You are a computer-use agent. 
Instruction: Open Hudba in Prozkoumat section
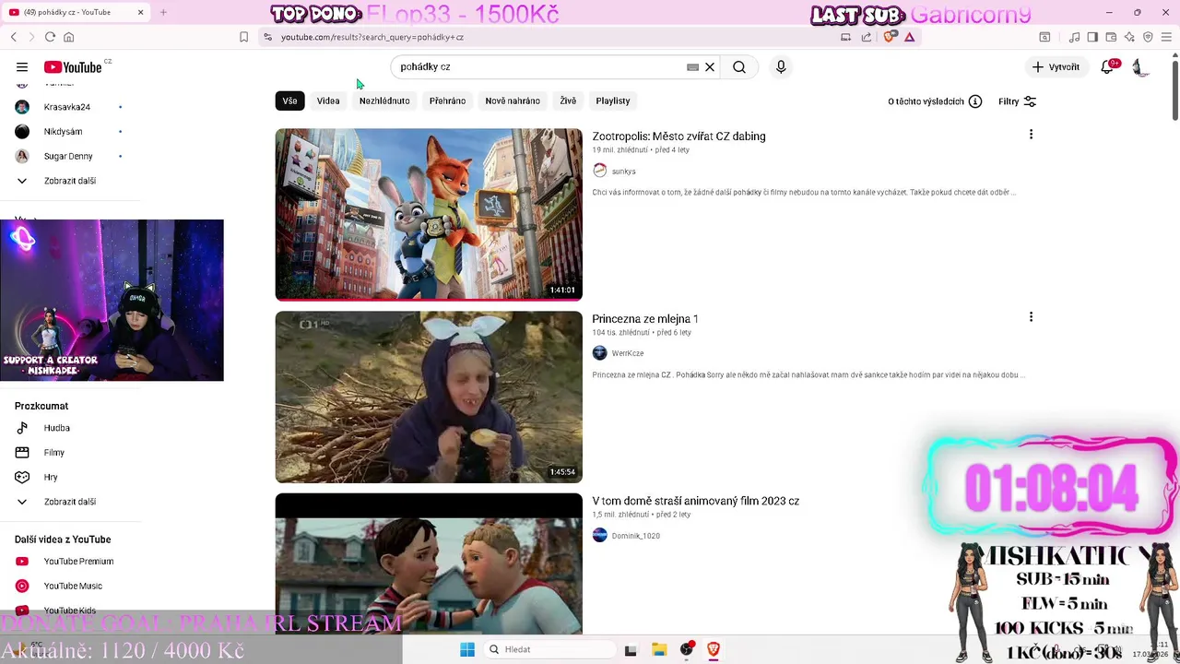[x=57, y=428]
